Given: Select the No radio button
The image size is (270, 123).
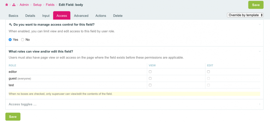Looking at the screenshot, I should tap(23, 40).
